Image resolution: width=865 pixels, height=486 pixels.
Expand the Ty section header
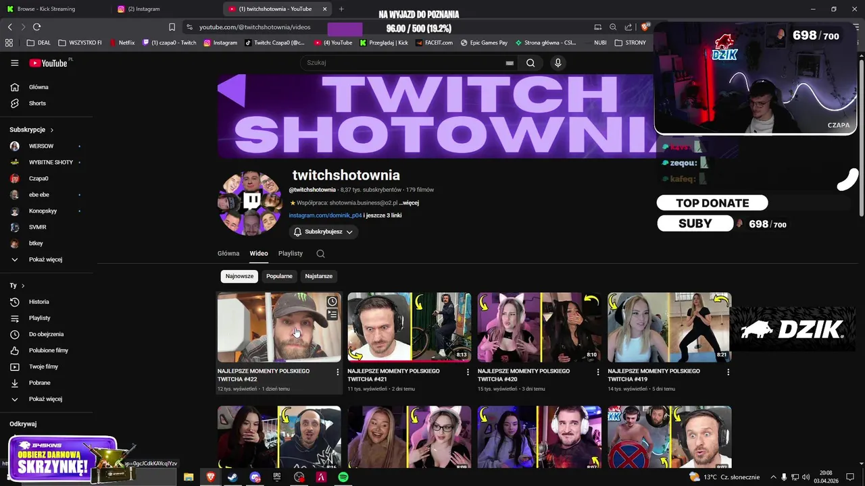[x=17, y=286]
